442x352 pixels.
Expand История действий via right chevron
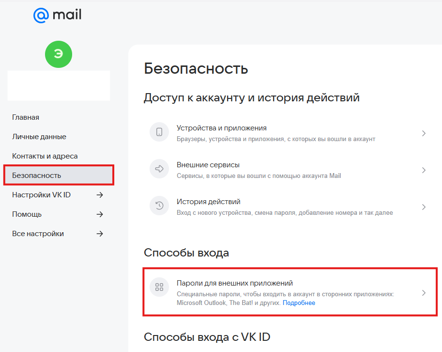[x=424, y=207]
